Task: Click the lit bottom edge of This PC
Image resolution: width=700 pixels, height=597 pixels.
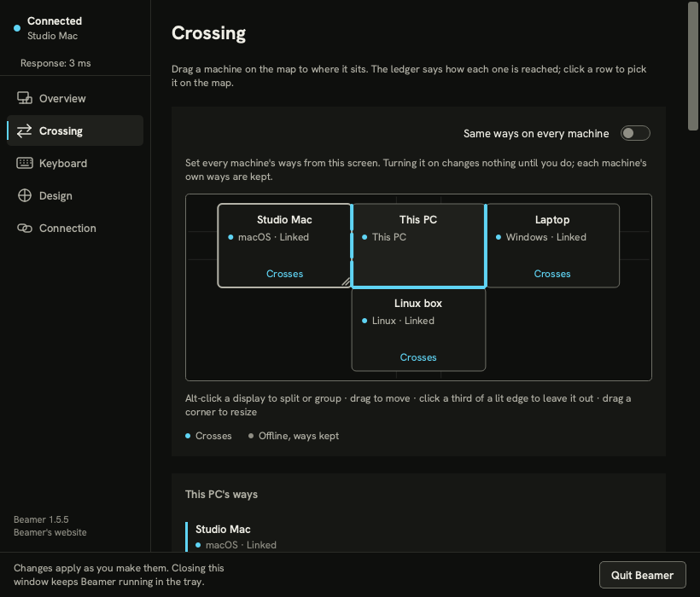Action: (418, 287)
